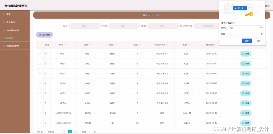
Task: Sort the 登记时间 column with its arrows
Action: (x=216, y=45)
